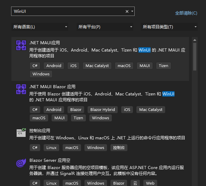This screenshot has height=186, width=206.
Task: Click the scrollbar up arrow in template list
Action: point(195,40)
